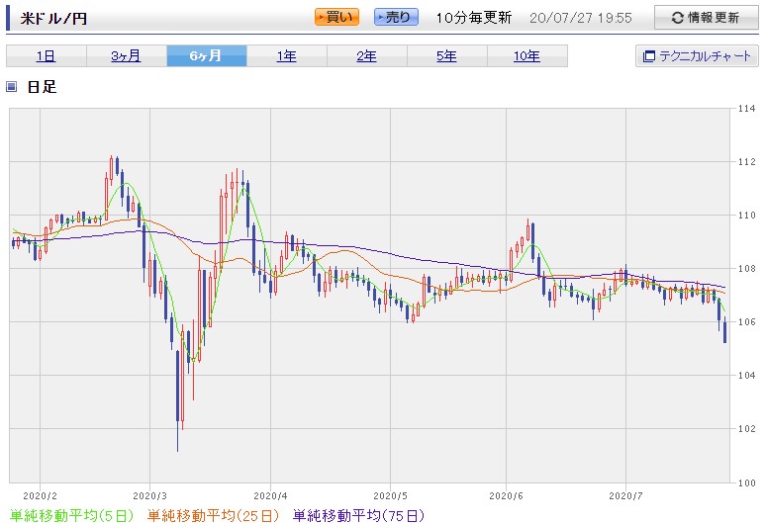
Task: Click the 米ドル/円 currency pair title
Action: [53, 19]
